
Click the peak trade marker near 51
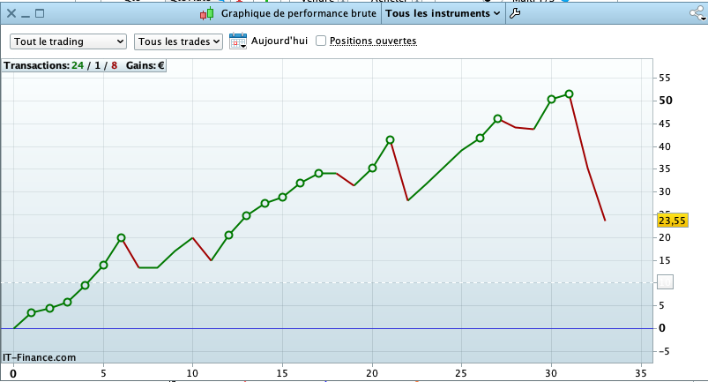point(569,94)
